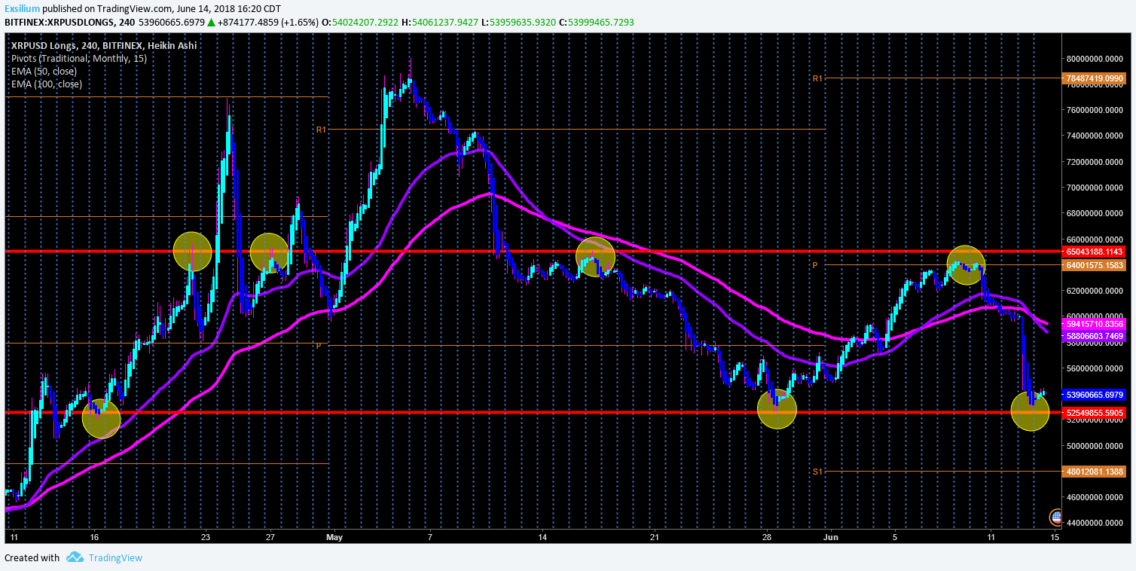Screen dimensions: 1136x571
Task: Click the 80000000.0000 price axis tick
Action: coord(1095,59)
